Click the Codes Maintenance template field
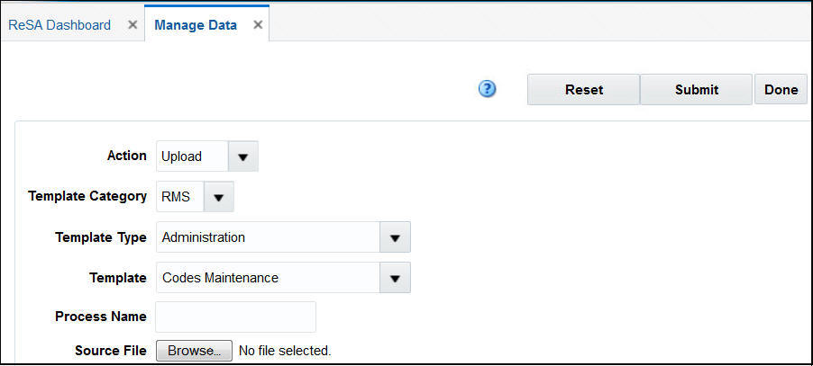 [267, 279]
